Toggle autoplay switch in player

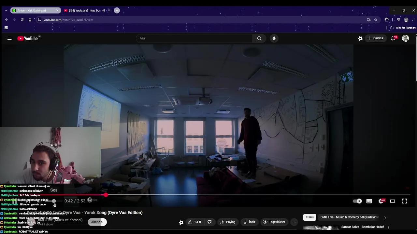click(x=357, y=201)
